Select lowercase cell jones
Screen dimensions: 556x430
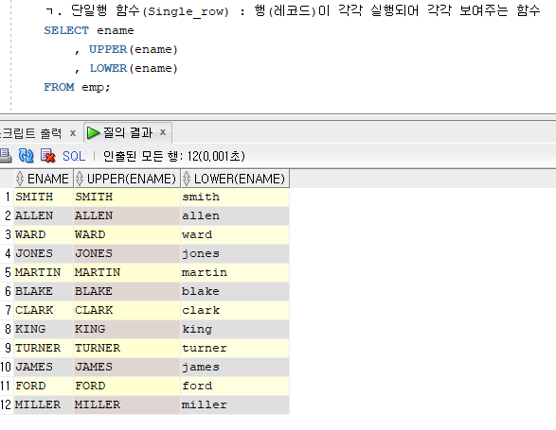coord(235,253)
